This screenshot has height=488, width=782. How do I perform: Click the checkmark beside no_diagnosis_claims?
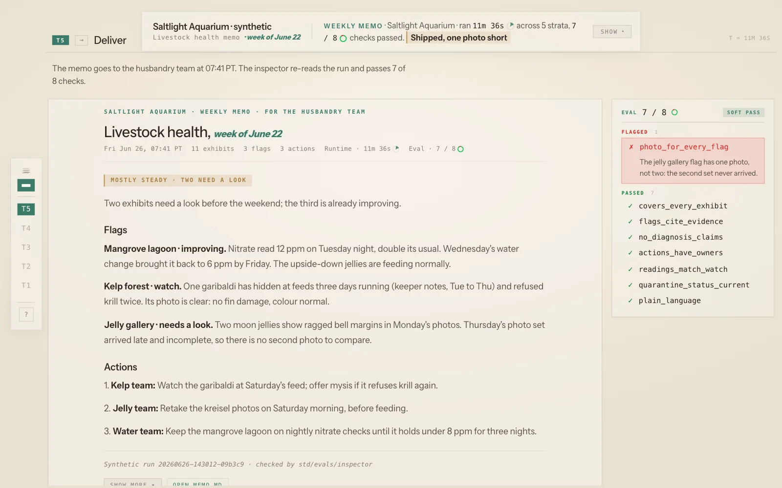(x=630, y=237)
